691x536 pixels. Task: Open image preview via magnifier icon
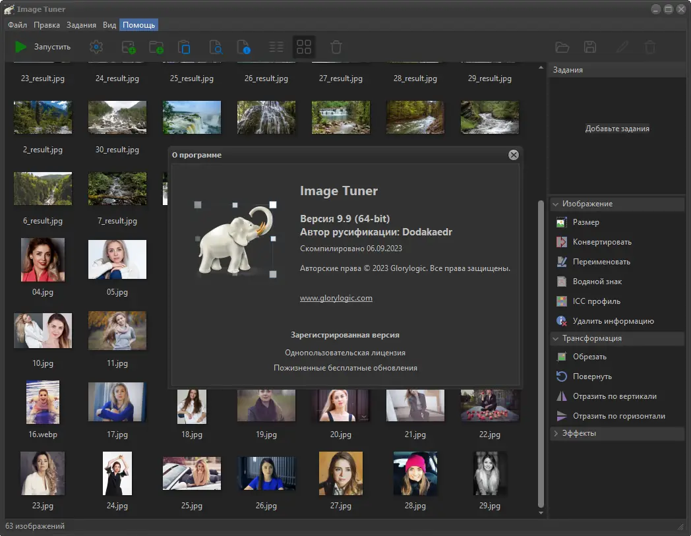click(216, 46)
